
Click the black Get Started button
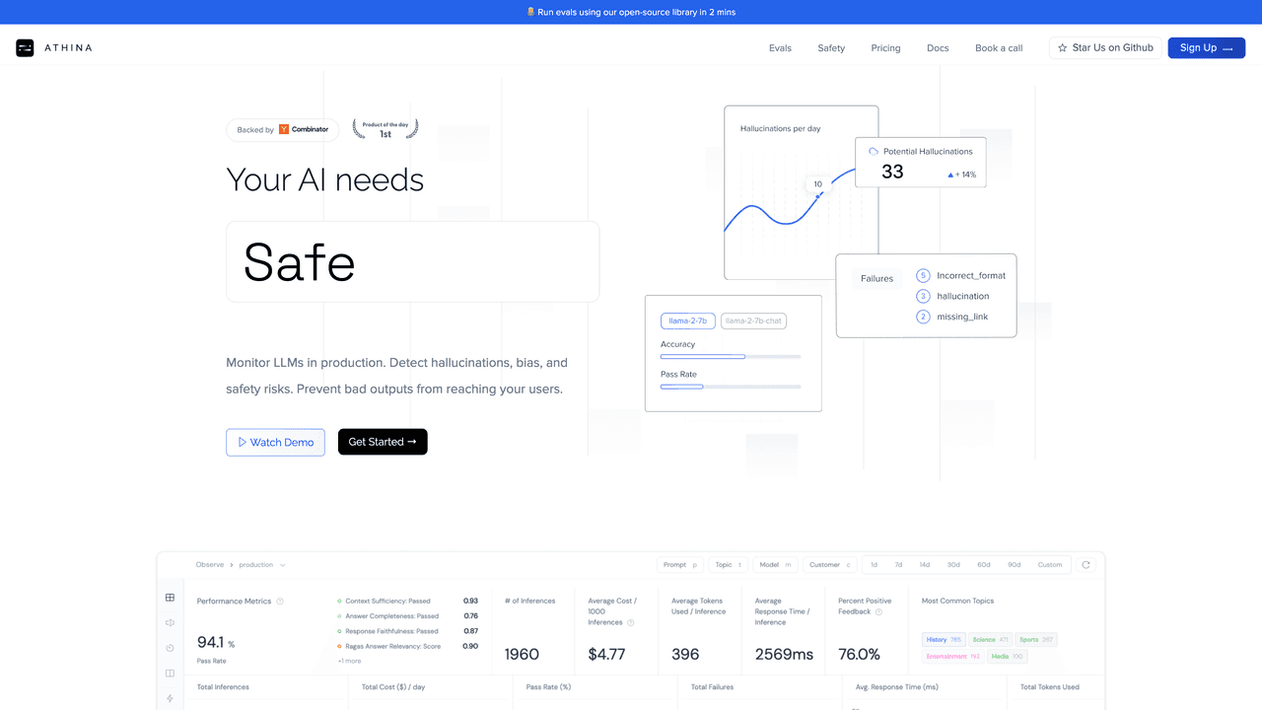click(x=383, y=442)
